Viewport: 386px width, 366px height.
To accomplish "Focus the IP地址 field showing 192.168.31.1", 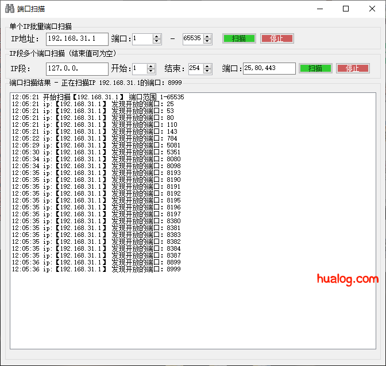I will coord(77,38).
